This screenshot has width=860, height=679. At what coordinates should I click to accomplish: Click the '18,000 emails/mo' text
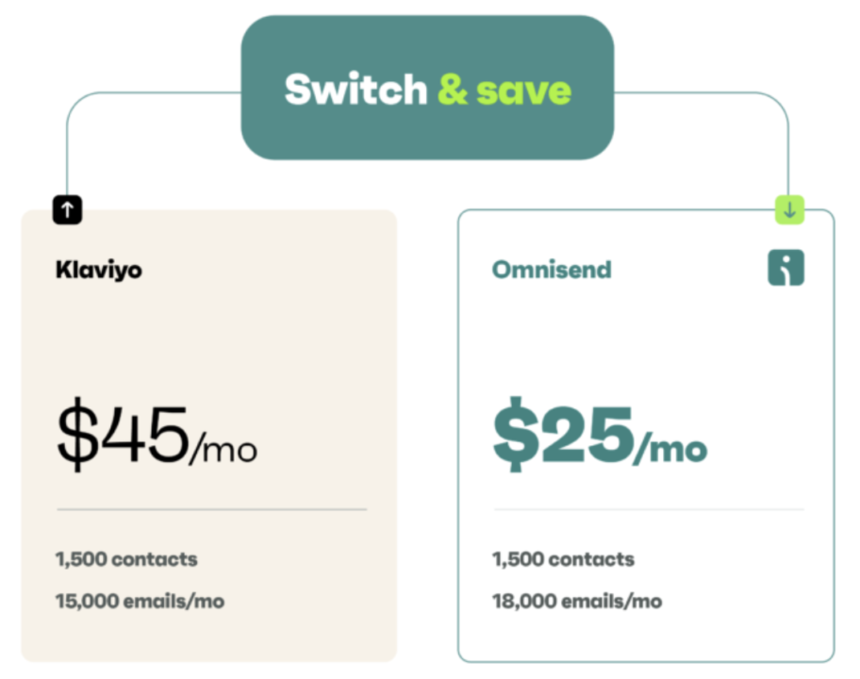[x=576, y=601]
